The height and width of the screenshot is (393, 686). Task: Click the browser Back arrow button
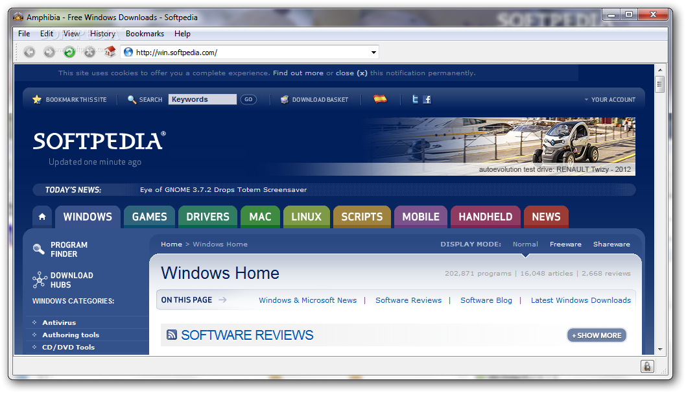point(29,52)
